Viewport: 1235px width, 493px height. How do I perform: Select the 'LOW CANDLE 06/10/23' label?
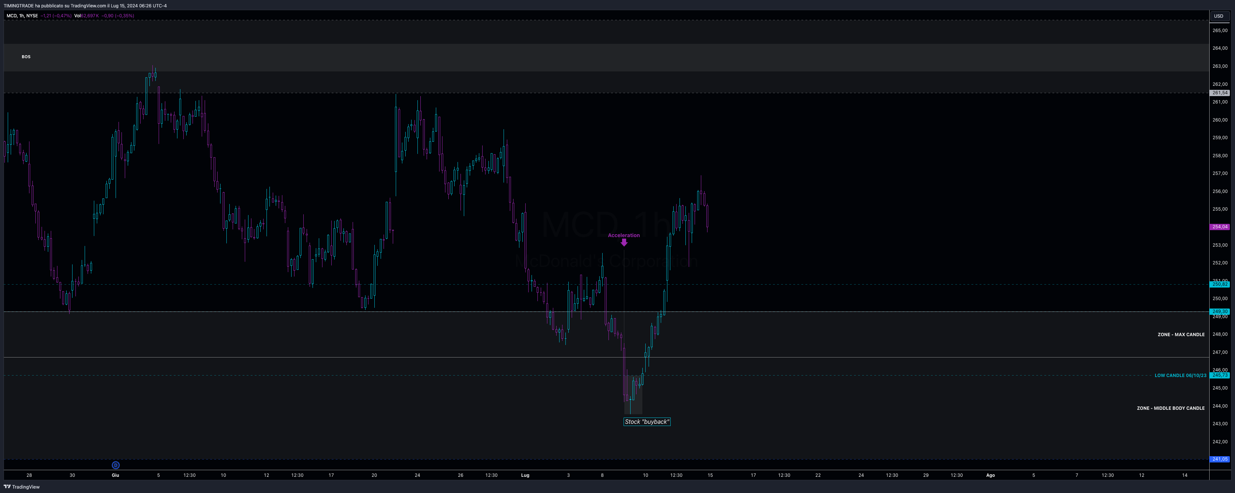(1181, 376)
